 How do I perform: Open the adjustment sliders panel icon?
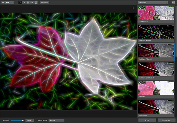(173, 2)
